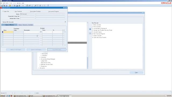Screen dimensions: 172x97
Task: Click the New record toolbar icon
Action: pyautogui.click(x=2, y=5)
